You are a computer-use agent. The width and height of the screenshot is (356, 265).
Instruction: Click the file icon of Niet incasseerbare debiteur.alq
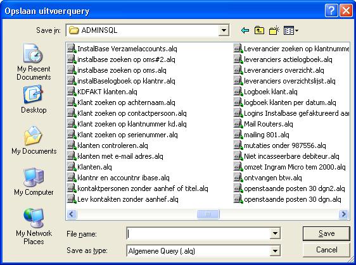click(238, 156)
